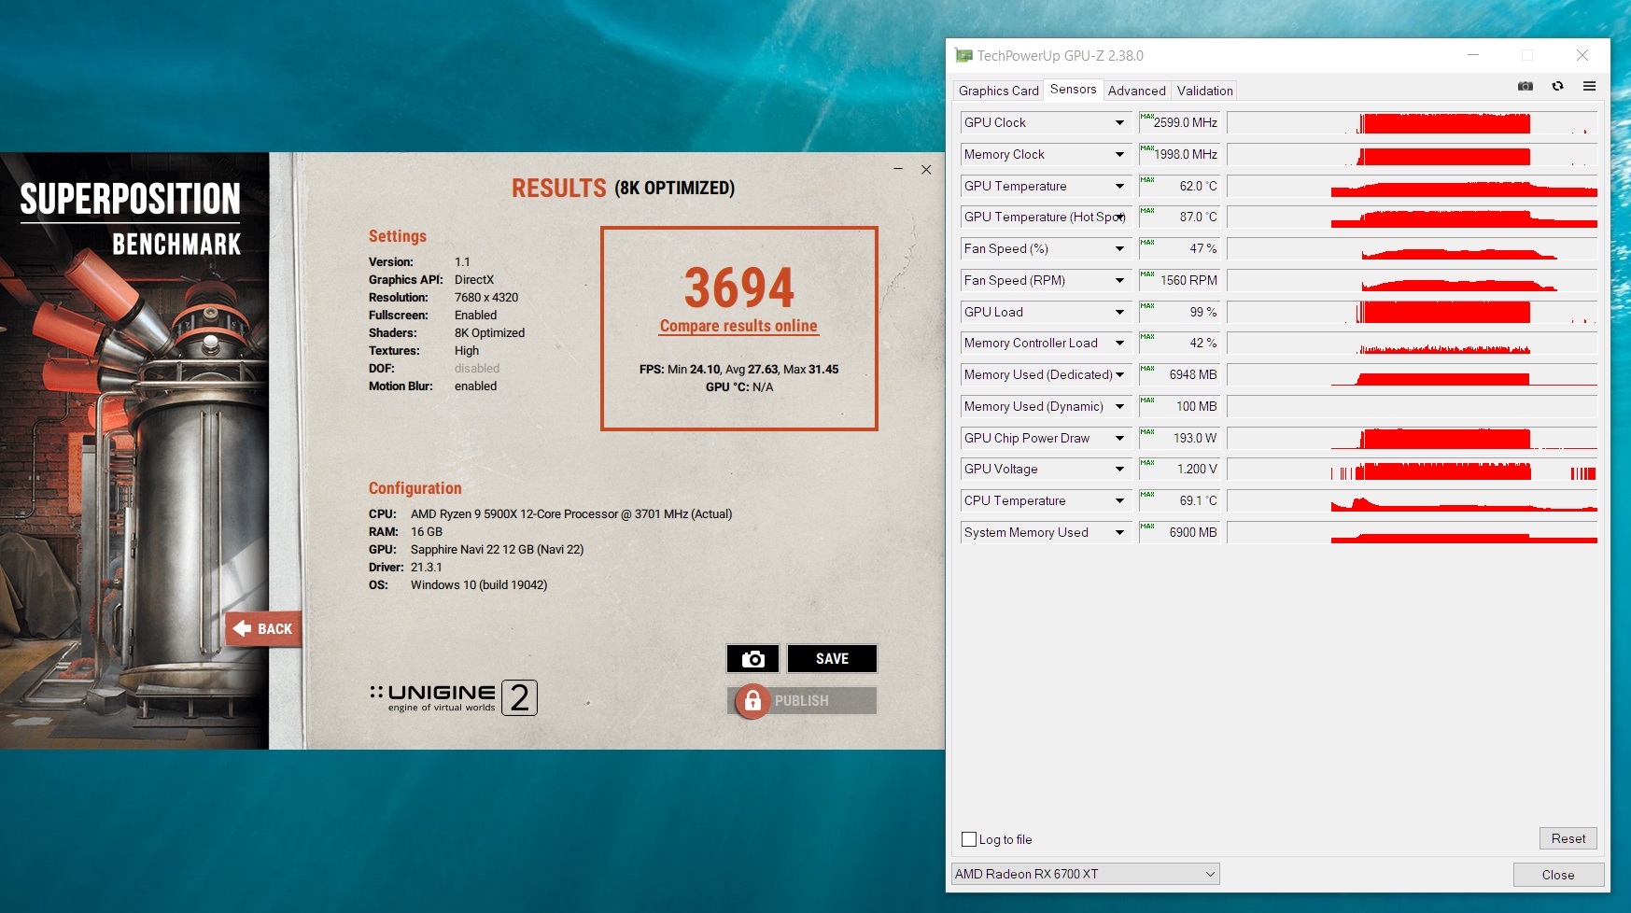Open the Fan Speed (RPM) dropdown
The height and width of the screenshot is (913, 1631).
point(1119,281)
